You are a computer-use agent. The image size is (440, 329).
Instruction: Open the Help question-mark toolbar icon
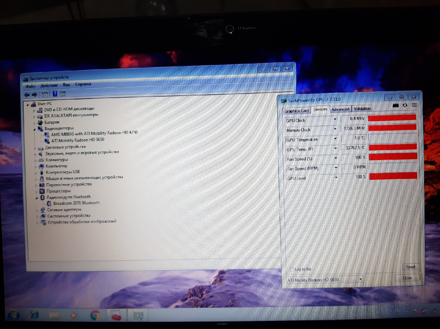tap(55, 94)
